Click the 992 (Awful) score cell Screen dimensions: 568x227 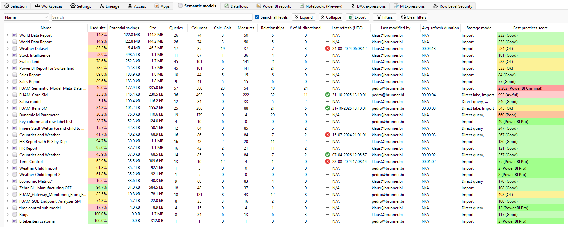(x=530, y=95)
